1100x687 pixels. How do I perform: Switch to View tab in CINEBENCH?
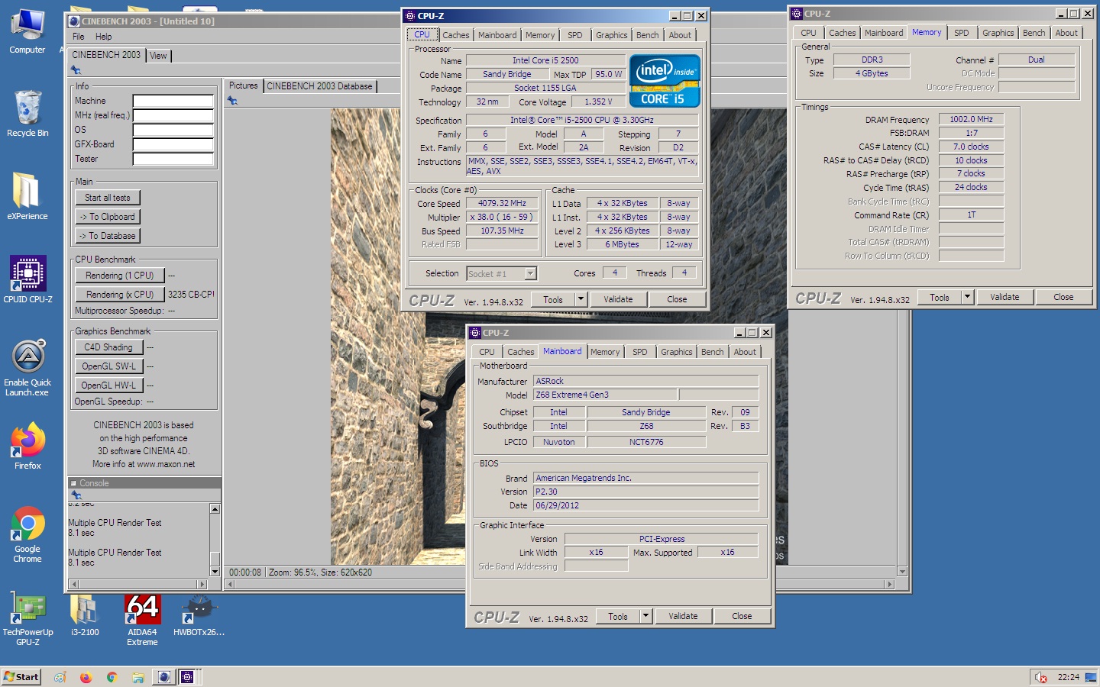158,56
